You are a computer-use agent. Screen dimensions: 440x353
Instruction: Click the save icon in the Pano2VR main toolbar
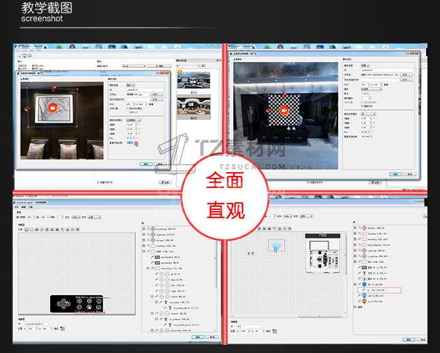click(x=30, y=56)
